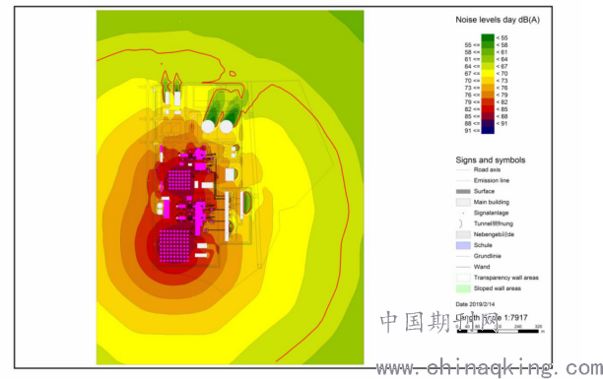Click the Surface gray bar symbol

point(463,191)
